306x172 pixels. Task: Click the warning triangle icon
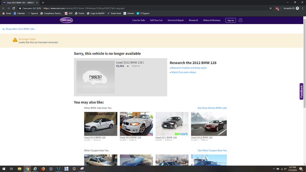tap(15, 40)
